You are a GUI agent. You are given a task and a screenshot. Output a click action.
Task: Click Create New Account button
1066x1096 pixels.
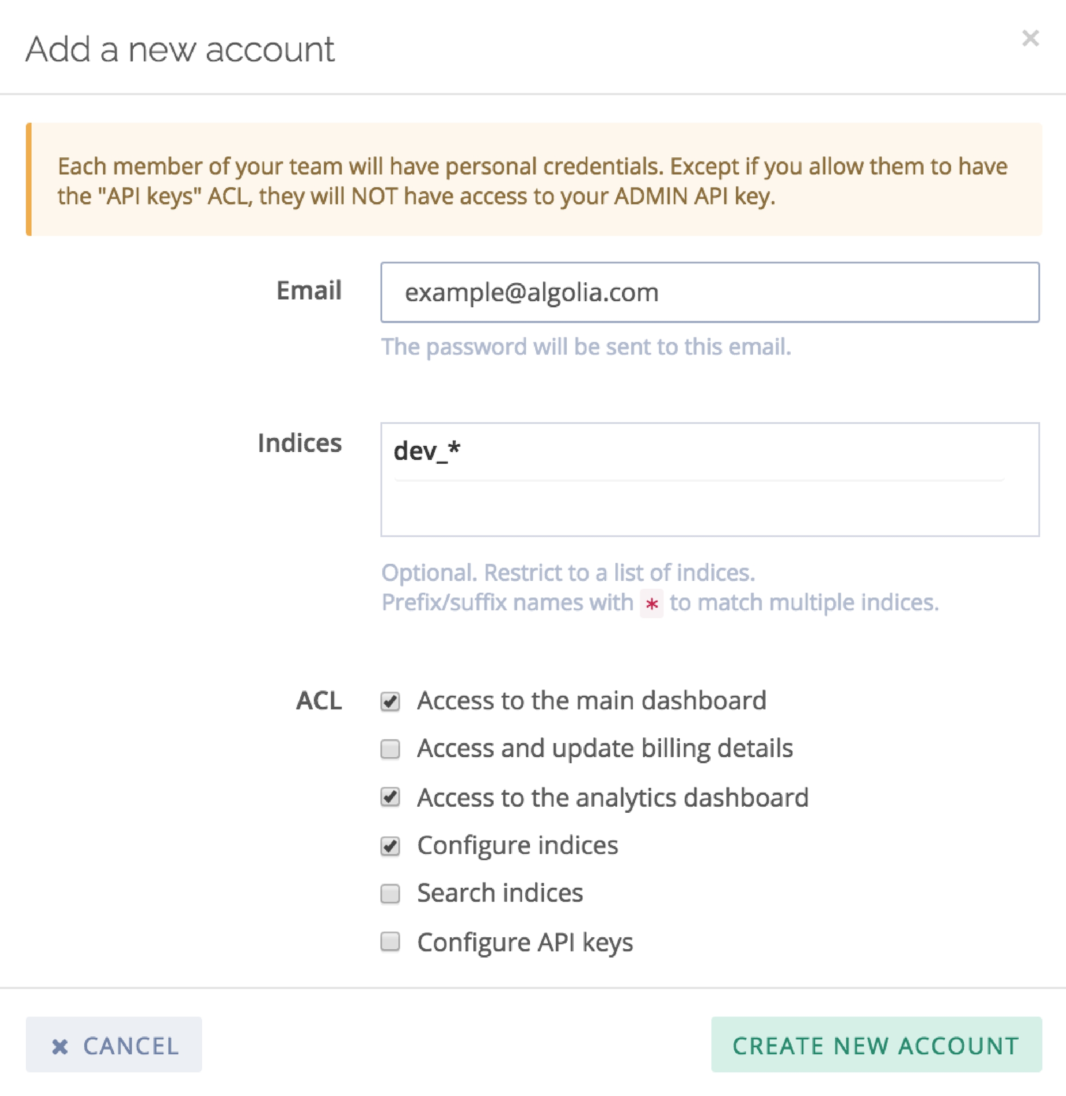pyautogui.click(x=876, y=1045)
